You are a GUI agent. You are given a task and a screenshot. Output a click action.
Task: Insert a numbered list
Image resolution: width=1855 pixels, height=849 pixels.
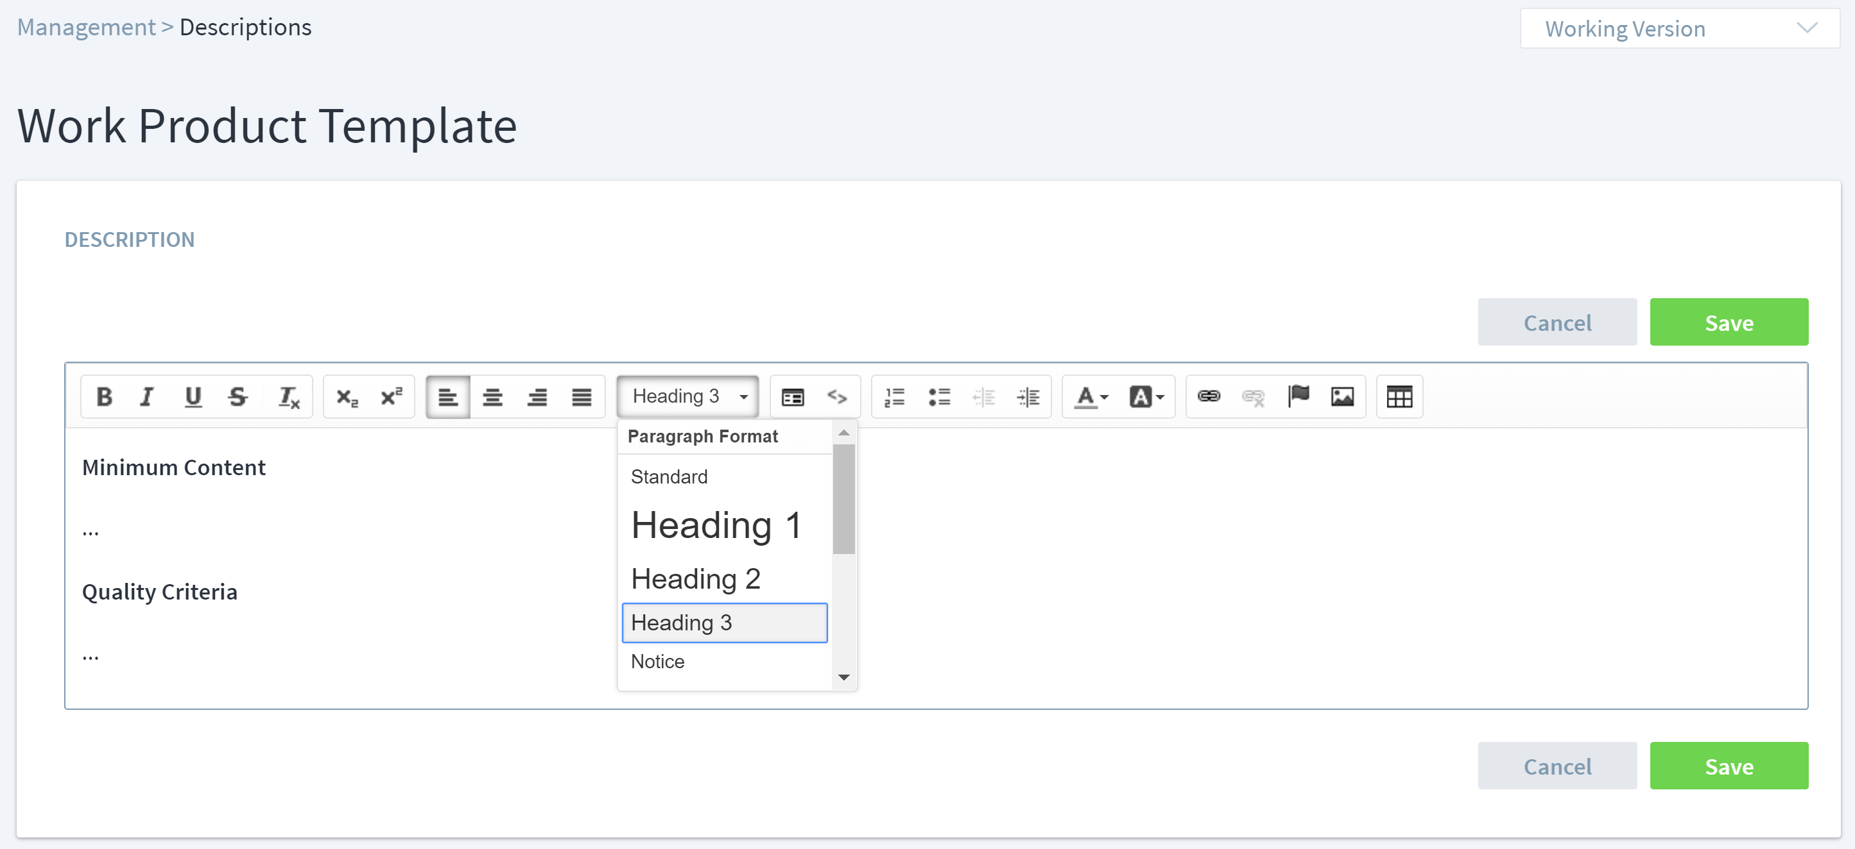(893, 396)
